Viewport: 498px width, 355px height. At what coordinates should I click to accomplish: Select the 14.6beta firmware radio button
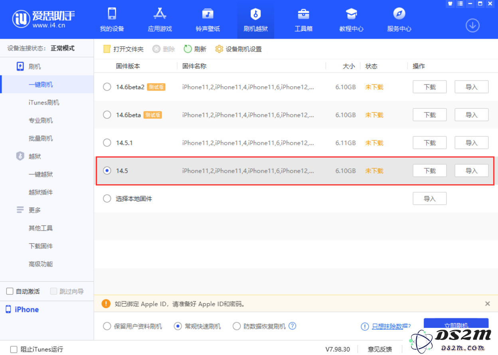click(107, 115)
